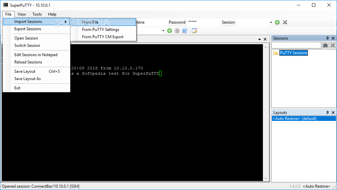This screenshot has width=337, height=190.
Task: Open the View menu
Action: coord(22,14)
